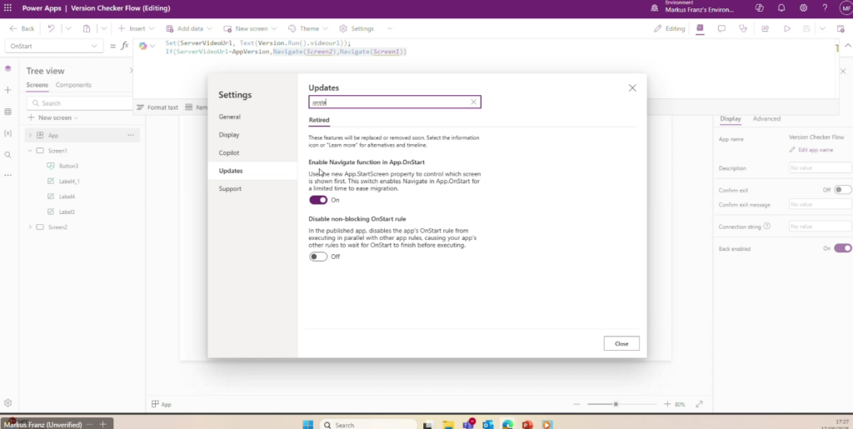Open the MF account avatar
The height and width of the screenshot is (429, 853).
click(x=845, y=8)
